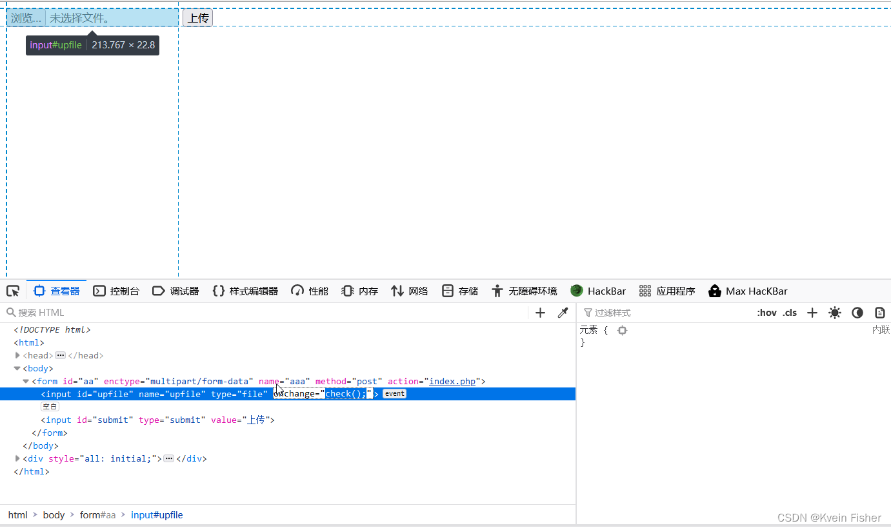Select body in the breadcrumb trail
This screenshot has height=528, width=891.
point(54,514)
